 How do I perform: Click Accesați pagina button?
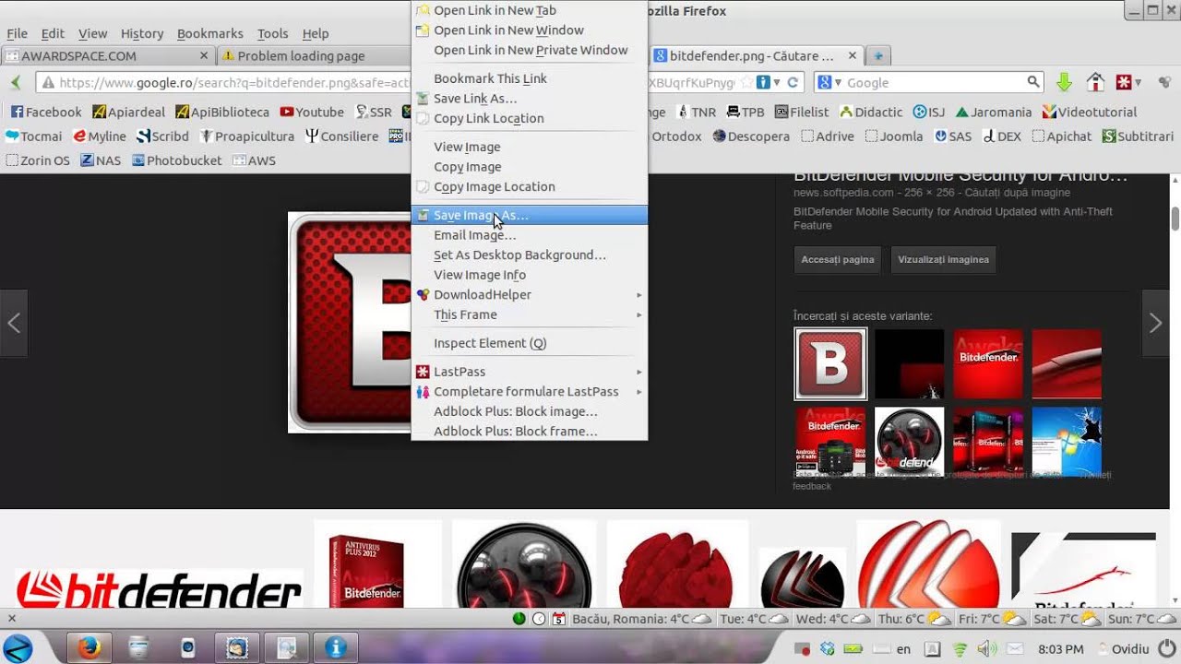coord(837,259)
